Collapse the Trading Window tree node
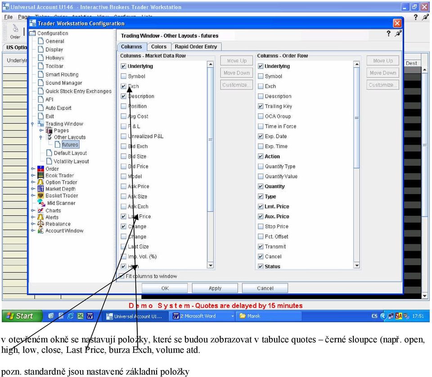Screen dimensions: 432x377 coord(32,124)
